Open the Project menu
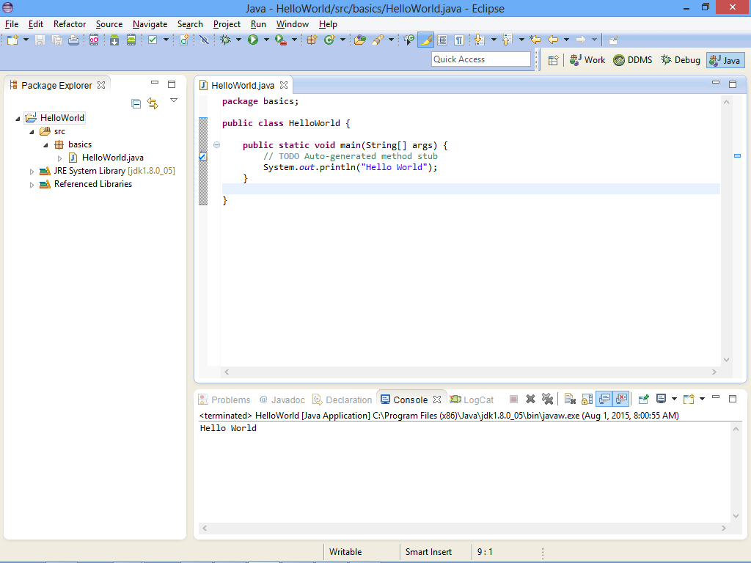751x563 pixels. click(227, 24)
